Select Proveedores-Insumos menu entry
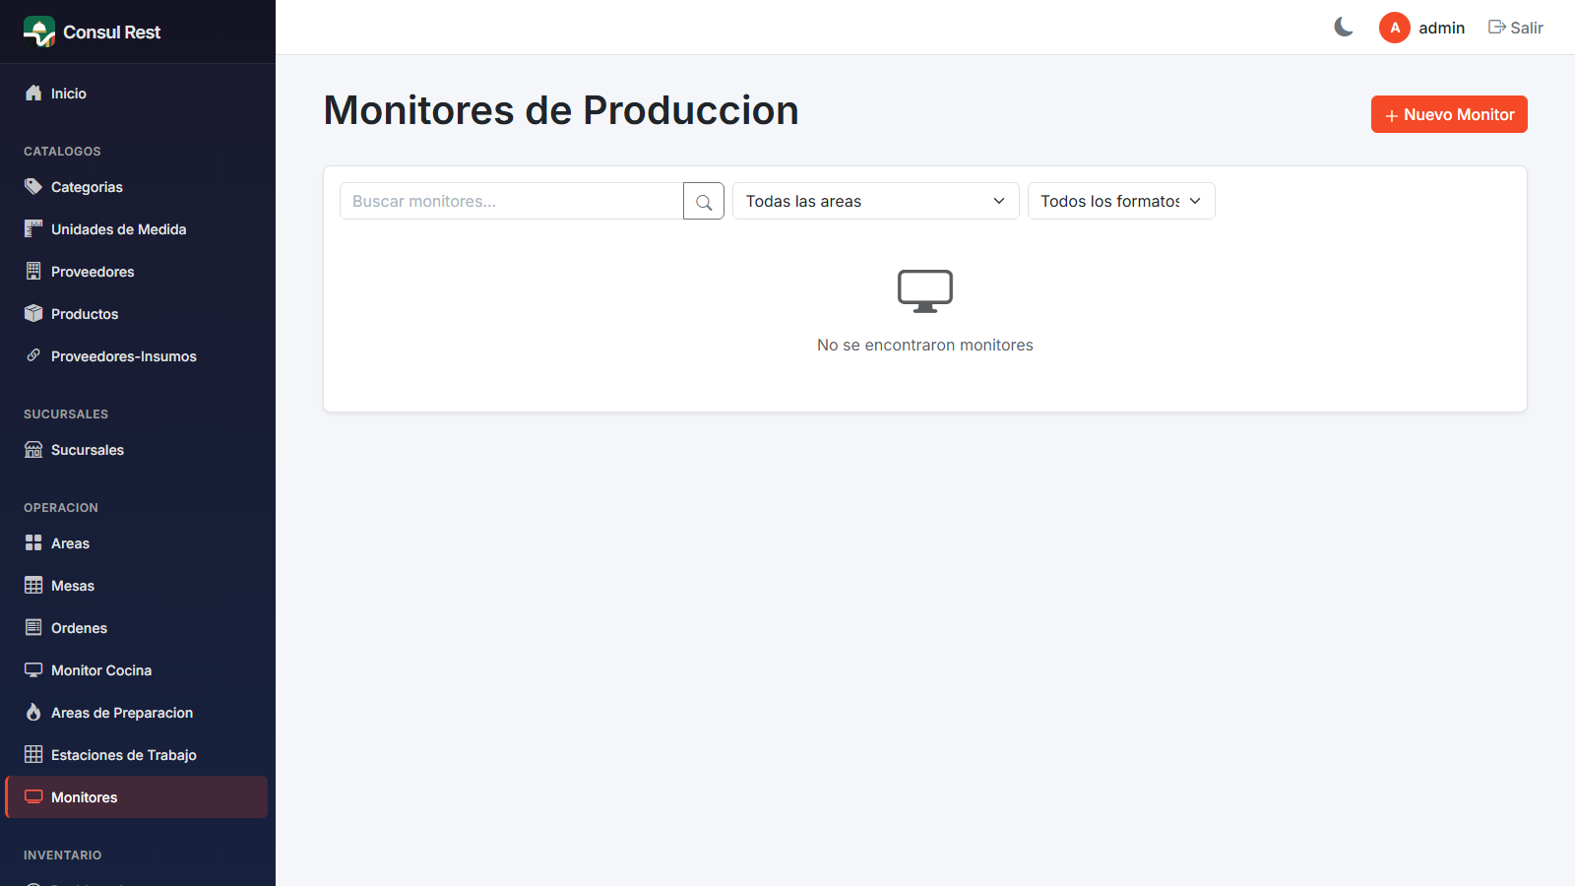1575x886 pixels. click(x=137, y=356)
